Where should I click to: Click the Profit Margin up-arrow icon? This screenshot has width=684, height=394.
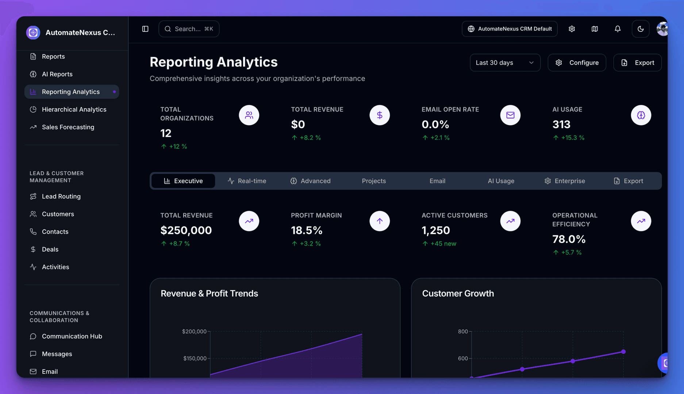pyautogui.click(x=379, y=221)
